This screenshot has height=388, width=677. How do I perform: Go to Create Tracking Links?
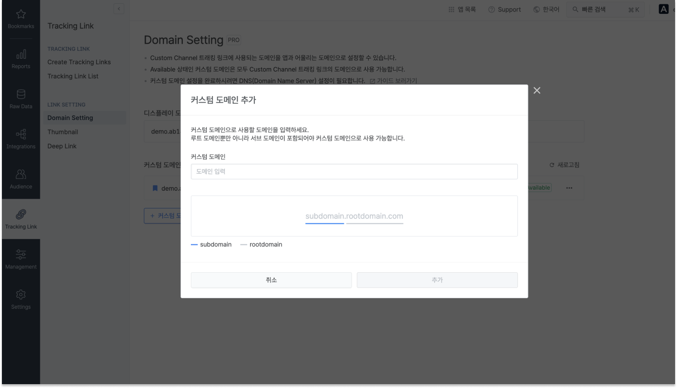coord(79,62)
